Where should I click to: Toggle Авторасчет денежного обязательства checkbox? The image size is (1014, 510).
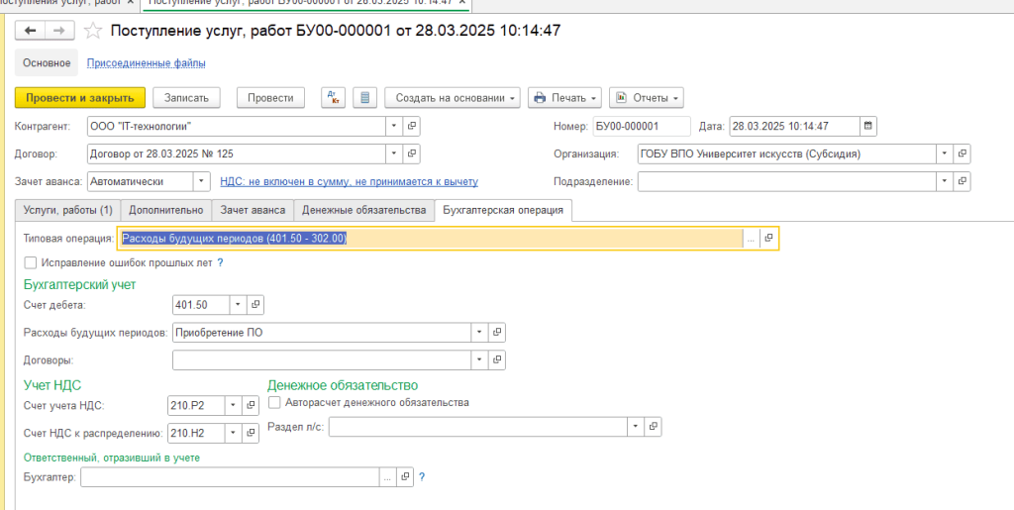275,403
